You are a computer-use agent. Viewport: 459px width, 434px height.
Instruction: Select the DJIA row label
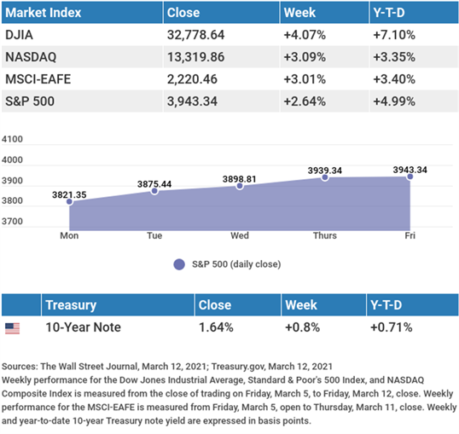tap(19, 35)
